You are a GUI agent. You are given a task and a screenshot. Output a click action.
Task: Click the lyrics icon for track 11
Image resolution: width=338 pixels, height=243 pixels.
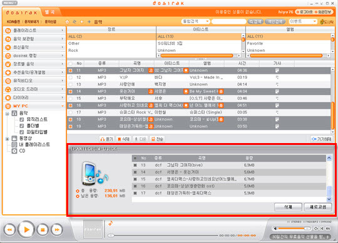(277, 71)
